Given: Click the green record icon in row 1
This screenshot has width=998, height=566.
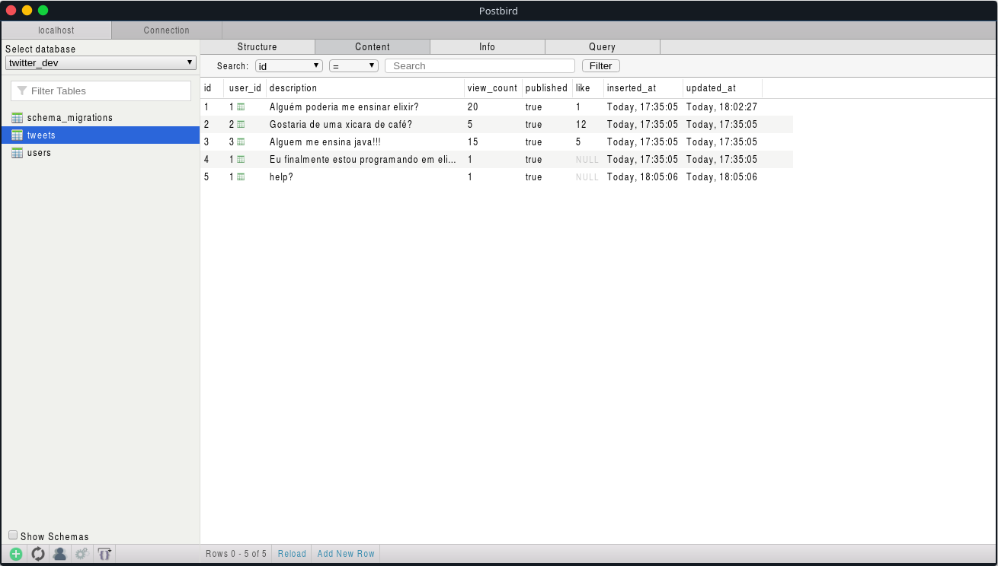Looking at the screenshot, I should (241, 107).
